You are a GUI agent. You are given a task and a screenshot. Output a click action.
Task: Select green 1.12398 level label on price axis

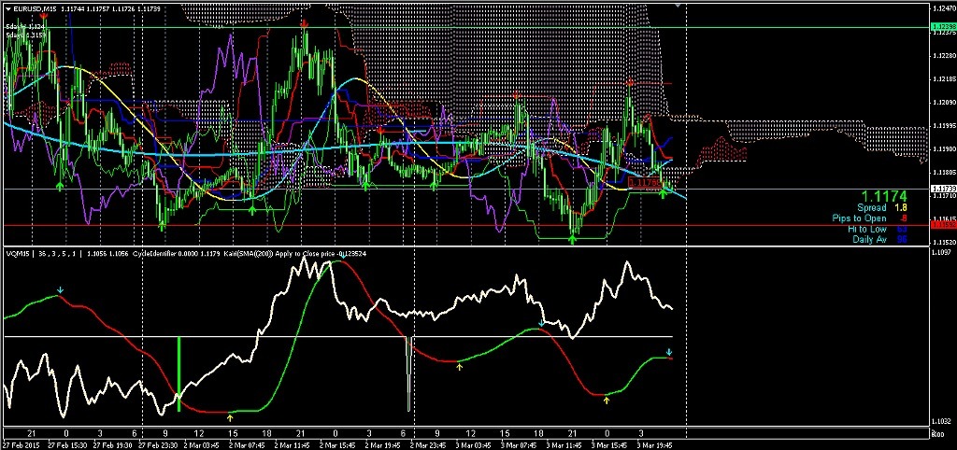943,28
